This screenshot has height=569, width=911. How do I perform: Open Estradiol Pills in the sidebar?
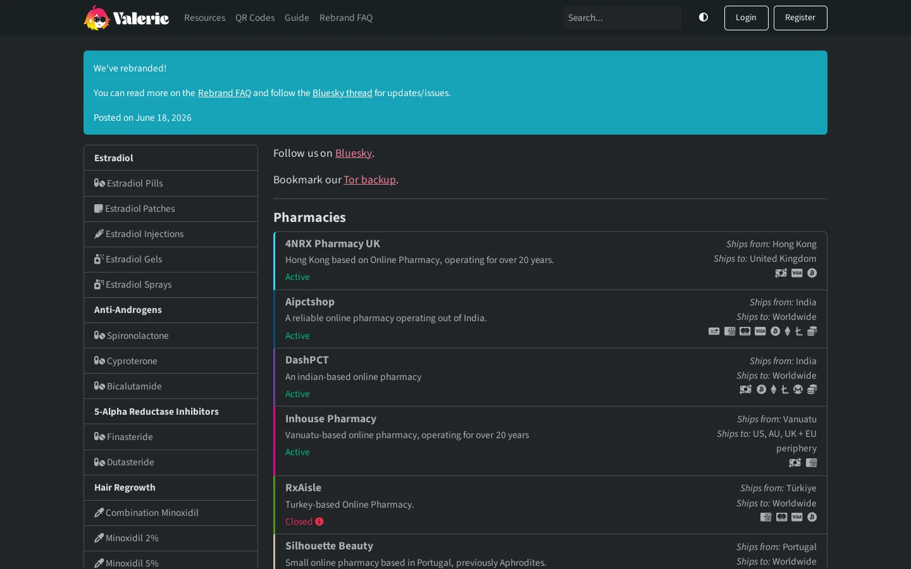[x=171, y=183]
